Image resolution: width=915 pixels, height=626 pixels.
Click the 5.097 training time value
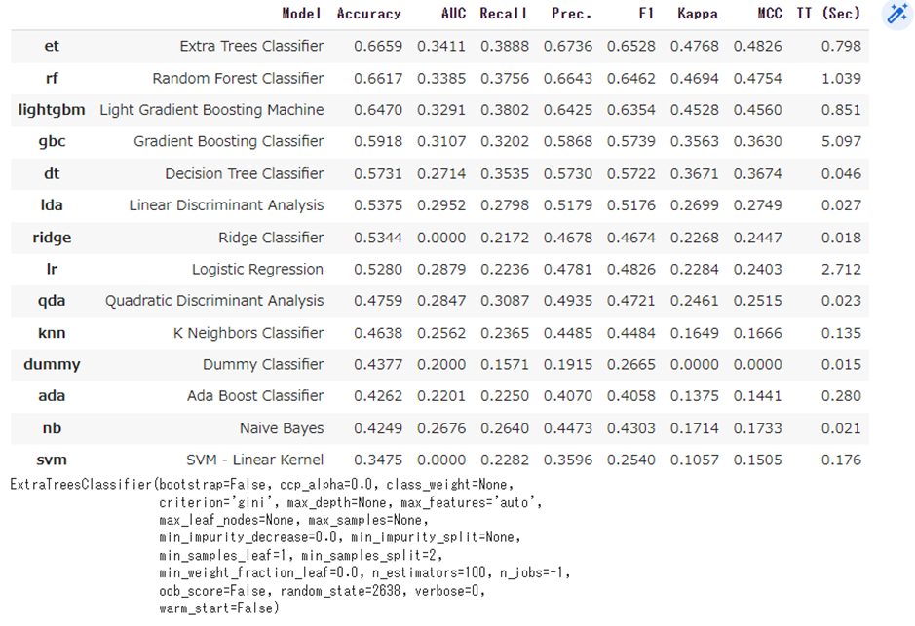click(x=841, y=141)
